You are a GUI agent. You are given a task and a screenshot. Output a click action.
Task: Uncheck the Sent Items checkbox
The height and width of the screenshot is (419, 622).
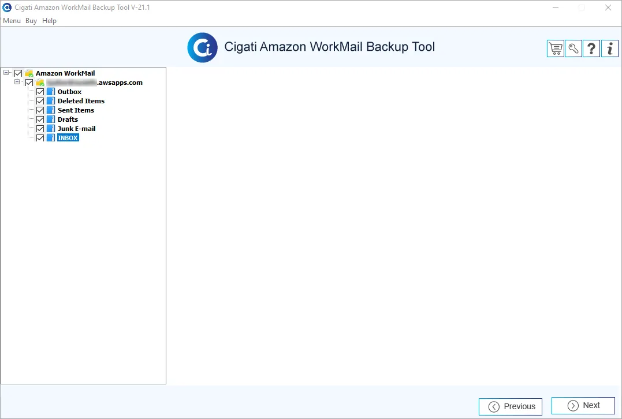coord(40,110)
